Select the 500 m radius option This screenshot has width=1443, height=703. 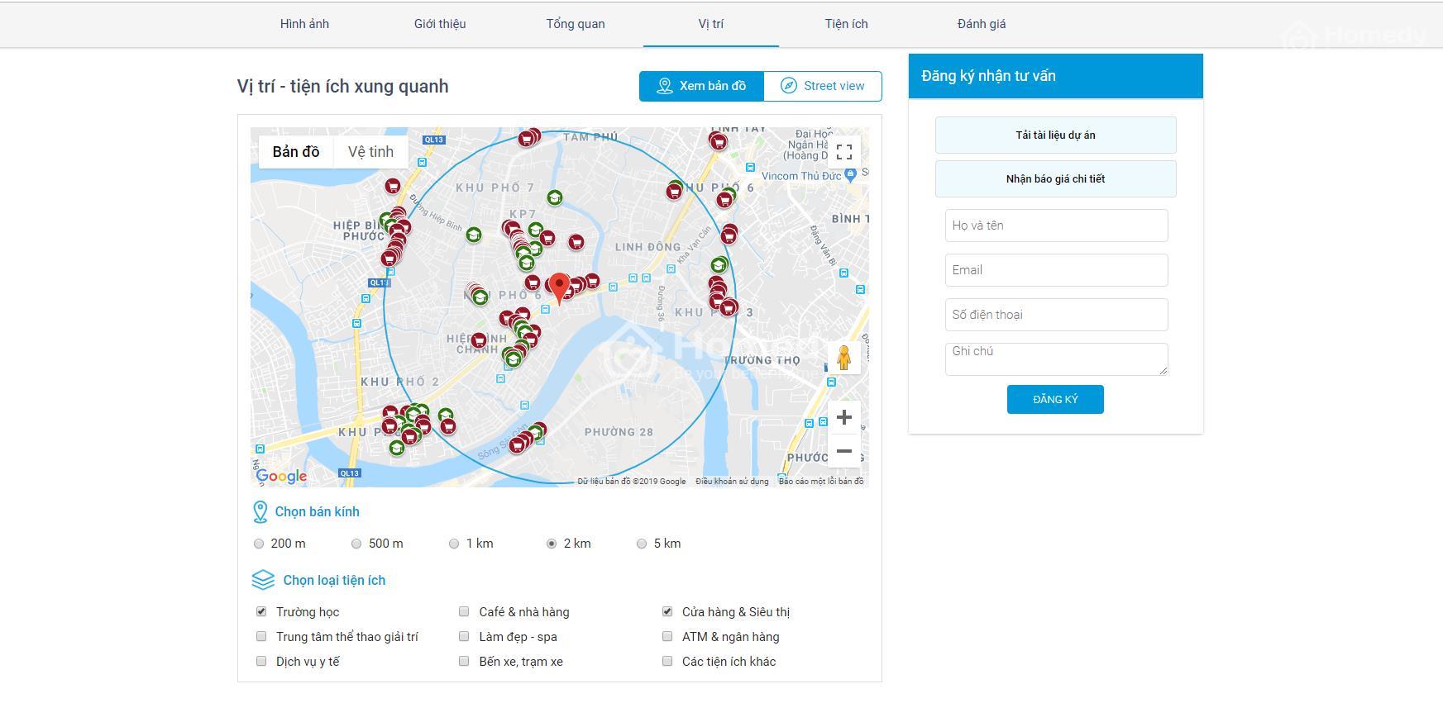(356, 544)
